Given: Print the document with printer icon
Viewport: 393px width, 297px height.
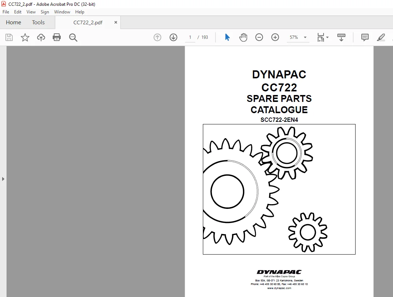Looking at the screenshot, I should [57, 37].
